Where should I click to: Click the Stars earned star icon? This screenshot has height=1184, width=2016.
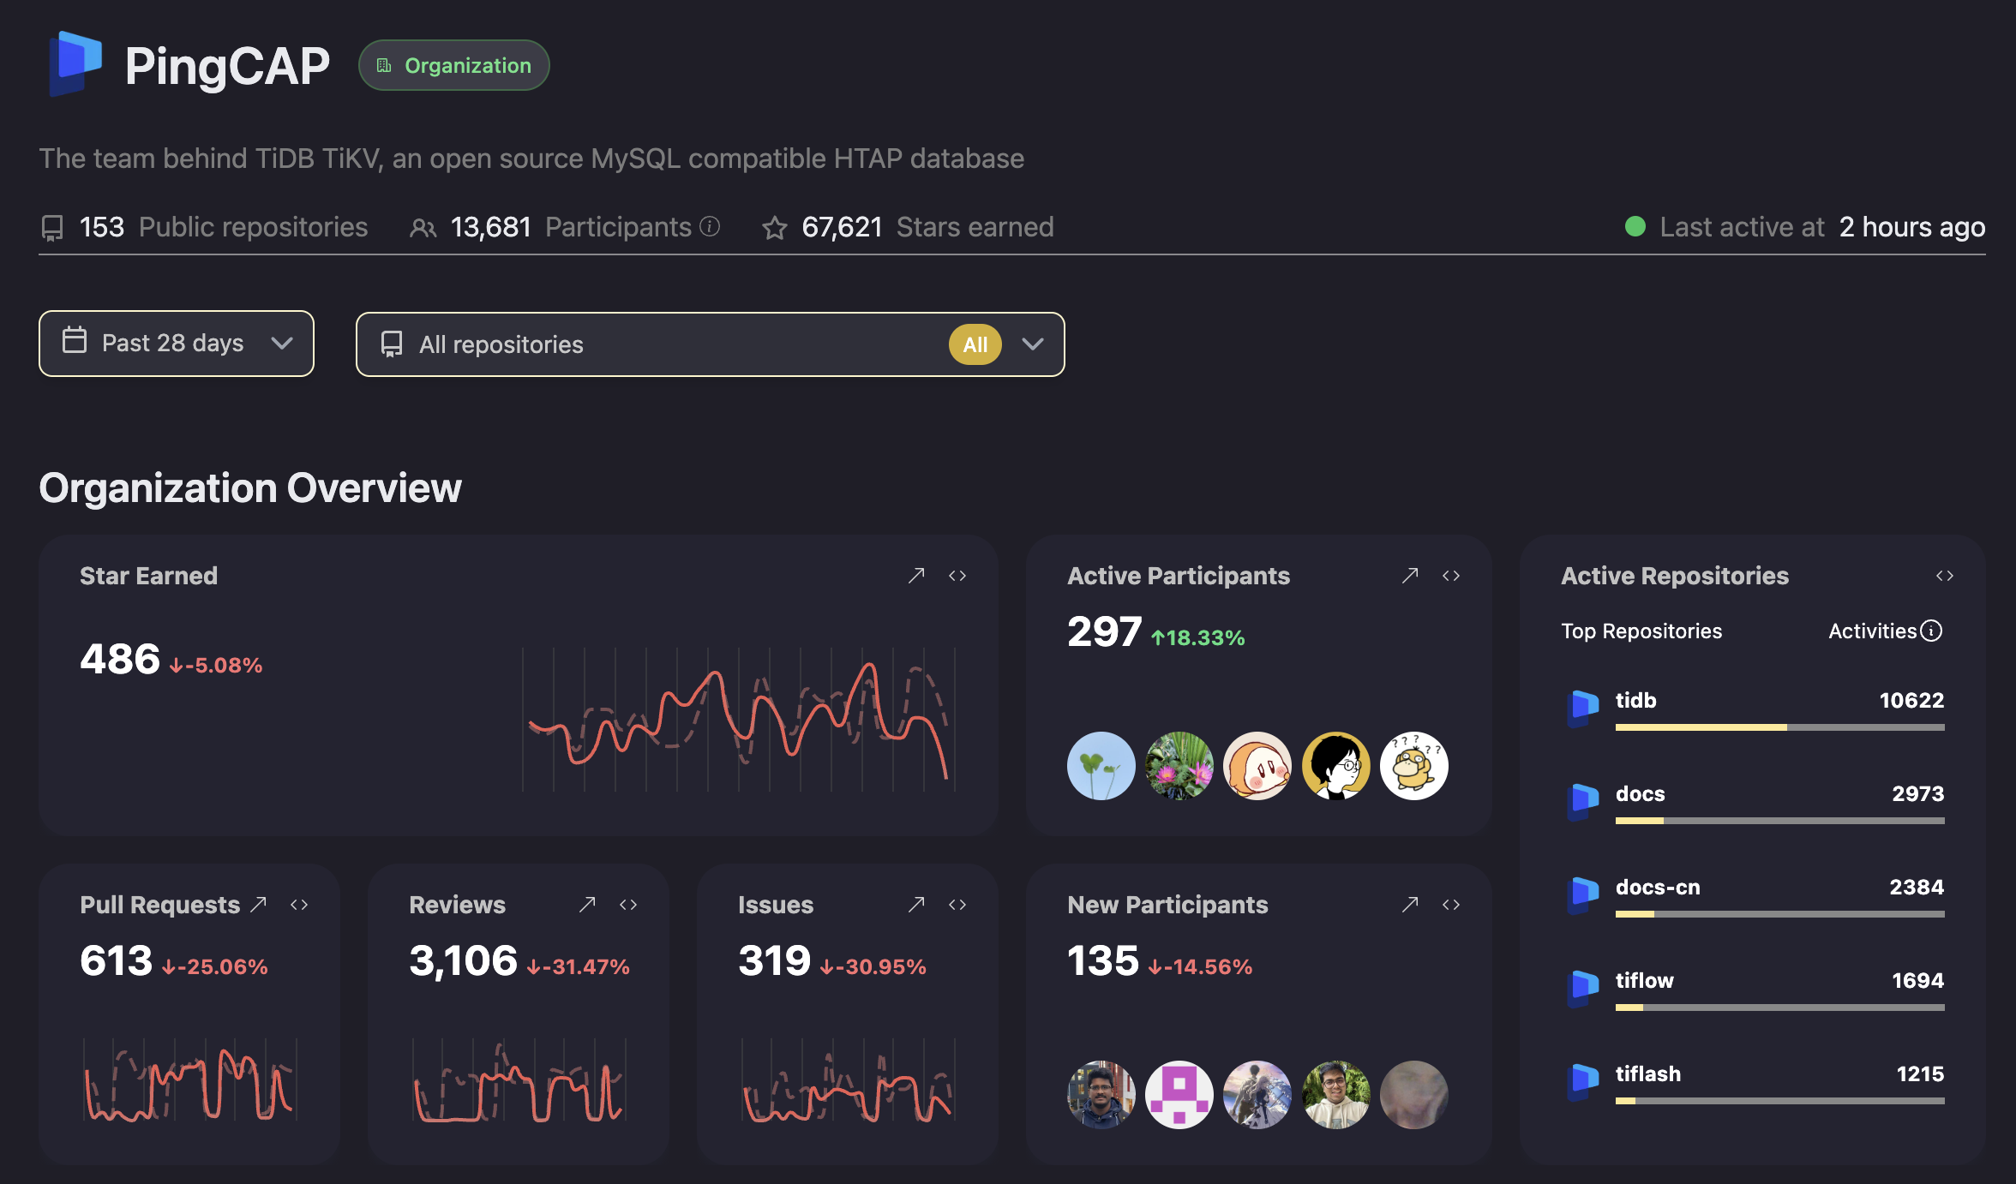click(775, 228)
